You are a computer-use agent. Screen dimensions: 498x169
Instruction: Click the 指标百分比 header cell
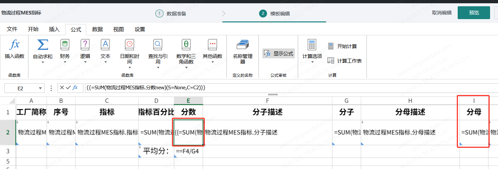click(x=156, y=112)
